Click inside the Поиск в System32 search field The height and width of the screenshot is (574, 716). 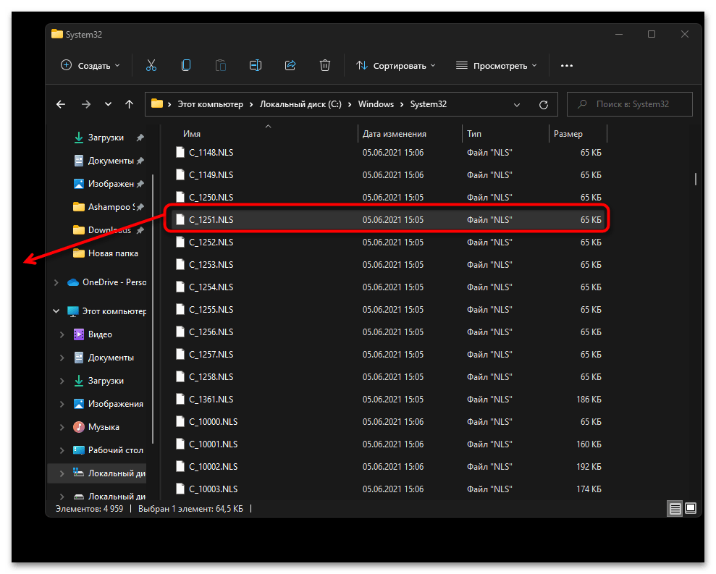click(629, 104)
